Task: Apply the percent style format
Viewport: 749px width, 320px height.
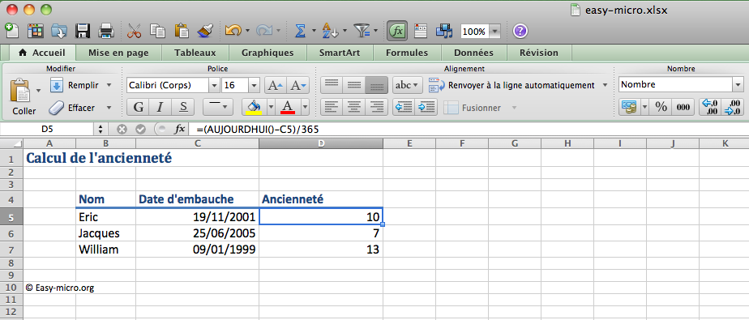Action: (x=661, y=108)
